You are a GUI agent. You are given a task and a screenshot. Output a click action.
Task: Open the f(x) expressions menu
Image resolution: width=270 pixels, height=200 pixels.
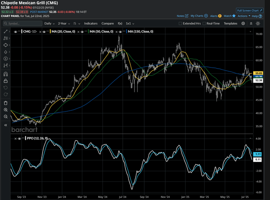(120, 23)
